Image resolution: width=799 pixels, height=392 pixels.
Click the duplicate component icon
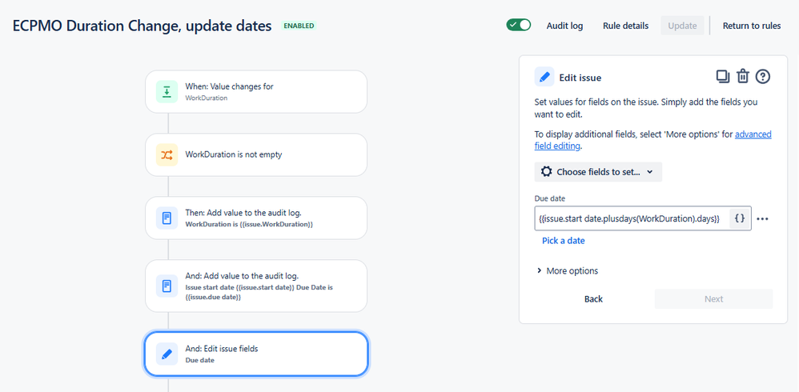723,77
